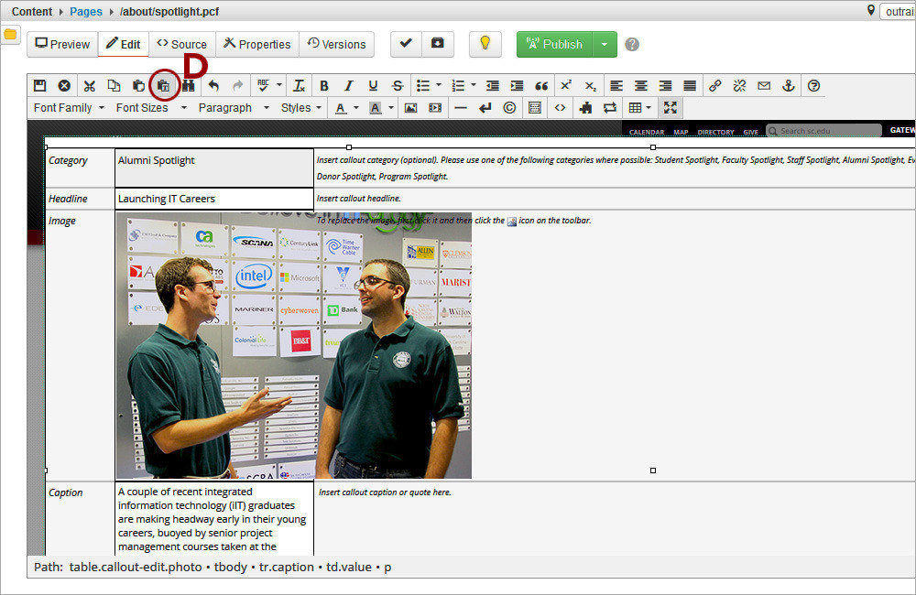Undo the last edit
The height and width of the screenshot is (595, 916).
pos(213,86)
